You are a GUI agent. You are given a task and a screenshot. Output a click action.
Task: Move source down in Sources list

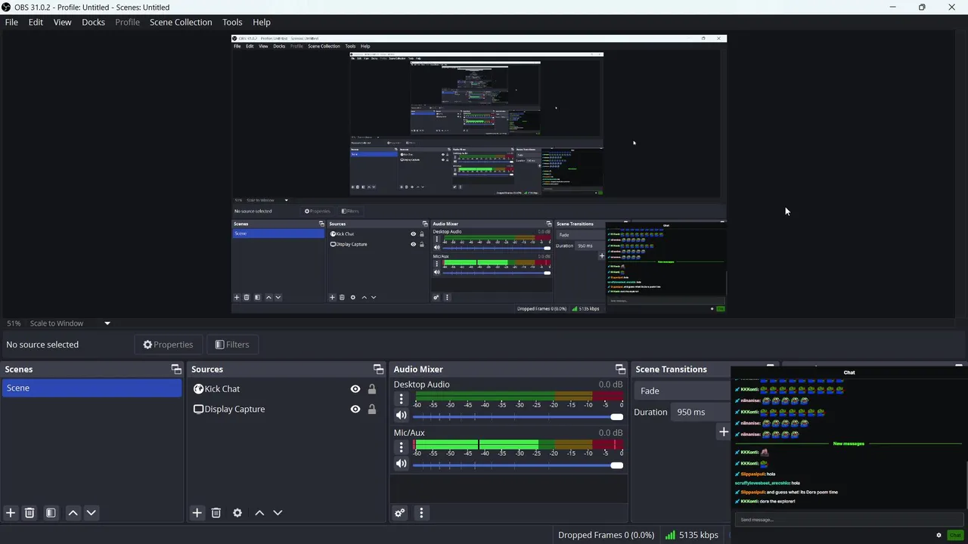pyautogui.click(x=278, y=512)
